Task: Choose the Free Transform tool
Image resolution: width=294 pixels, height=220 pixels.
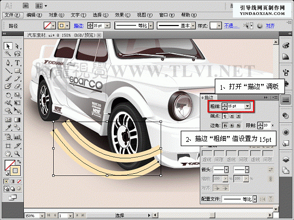Action: [x=17, y=103]
